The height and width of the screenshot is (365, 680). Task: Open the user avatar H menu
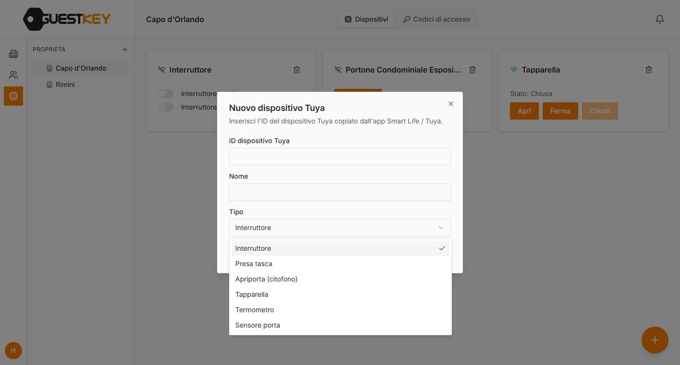13,351
